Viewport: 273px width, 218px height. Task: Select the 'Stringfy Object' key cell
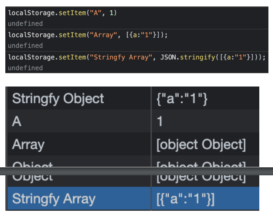tap(79, 98)
